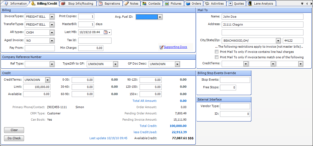Screen dimensions: 313x146
Task: Click the Print Copies field
Action: 86,17
